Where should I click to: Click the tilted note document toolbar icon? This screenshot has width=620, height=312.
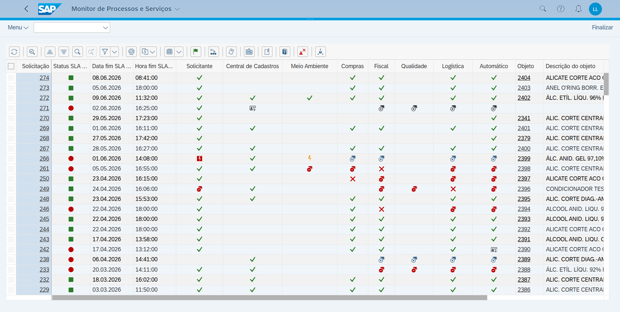click(x=231, y=52)
